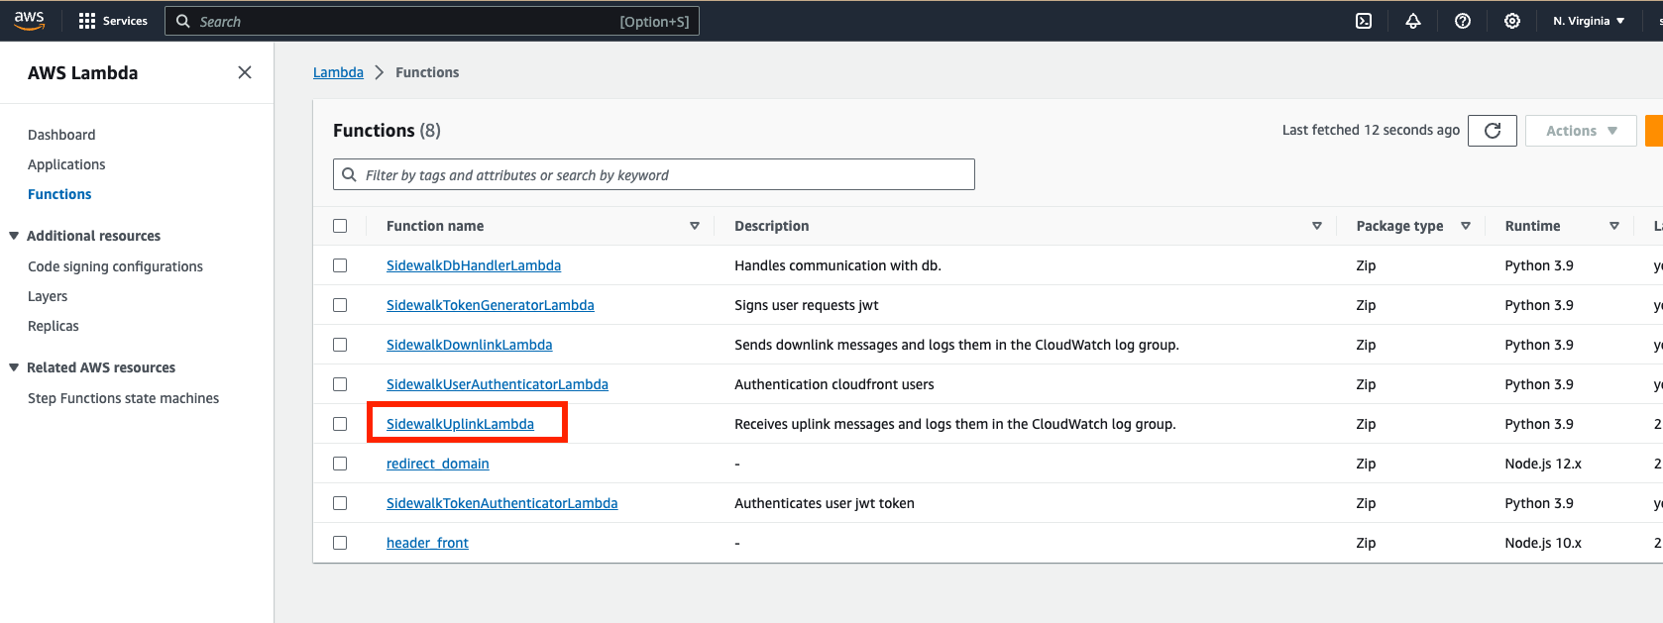Screen dimensions: 1663x623
Task: Open Replicas in sidebar
Action: point(54,326)
